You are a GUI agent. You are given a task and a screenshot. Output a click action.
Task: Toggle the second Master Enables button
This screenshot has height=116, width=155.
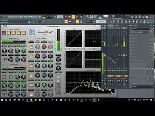click(9, 33)
